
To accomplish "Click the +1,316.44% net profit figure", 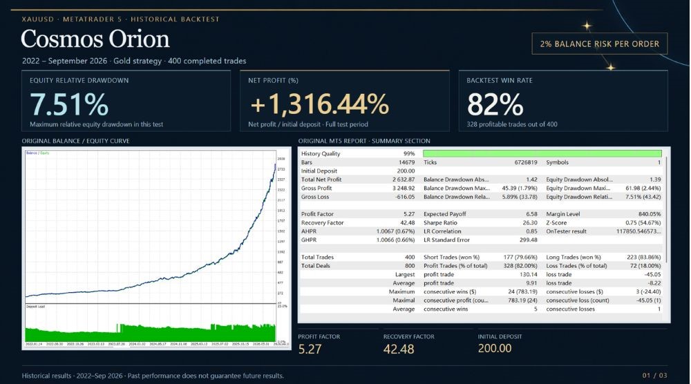I will click(x=319, y=104).
